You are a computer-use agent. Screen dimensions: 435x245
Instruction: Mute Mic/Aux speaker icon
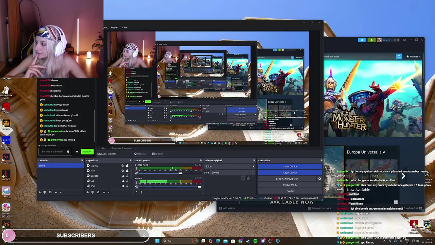(x=137, y=186)
